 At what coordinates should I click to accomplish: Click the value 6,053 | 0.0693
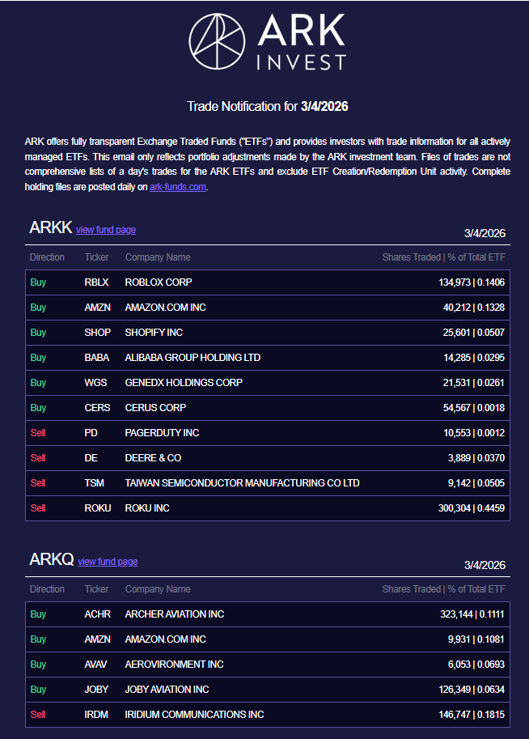(x=476, y=664)
